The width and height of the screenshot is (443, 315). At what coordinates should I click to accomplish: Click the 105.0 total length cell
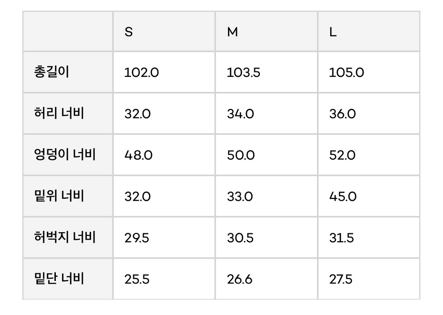[x=346, y=73]
